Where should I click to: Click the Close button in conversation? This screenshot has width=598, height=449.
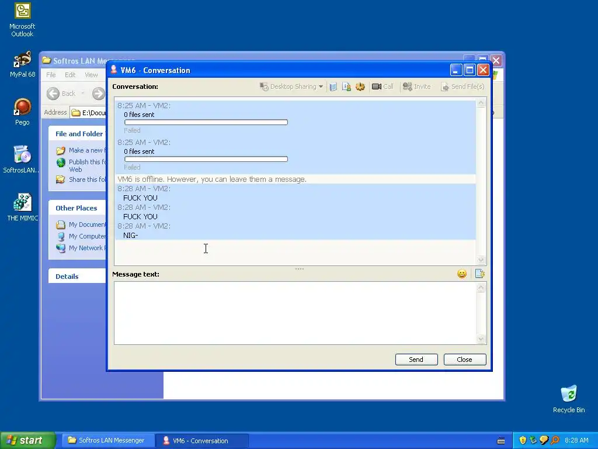click(x=464, y=360)
